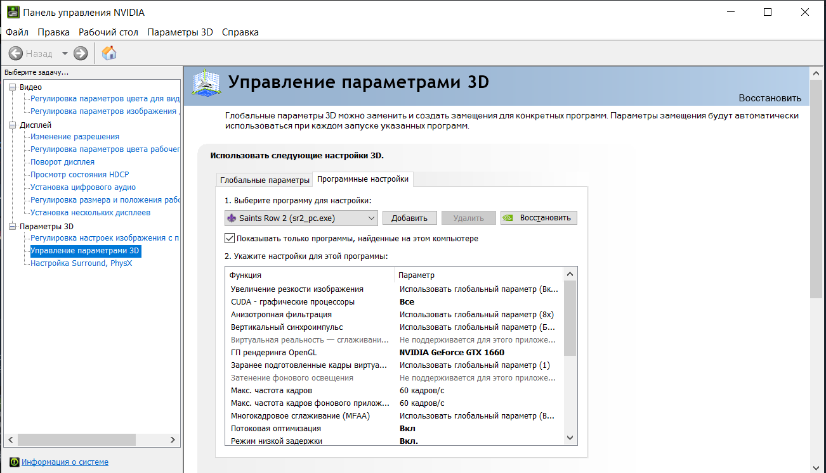
Task: Click the NVIDIA Control Panel title bar icon
Action: point(13,12)
